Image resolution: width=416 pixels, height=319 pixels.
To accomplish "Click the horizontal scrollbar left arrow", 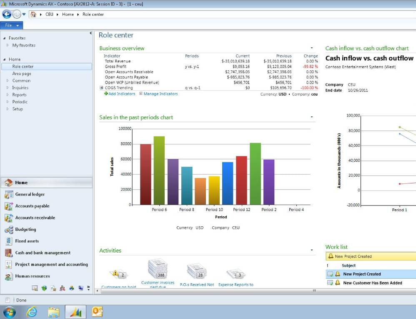I will point(98,291).
